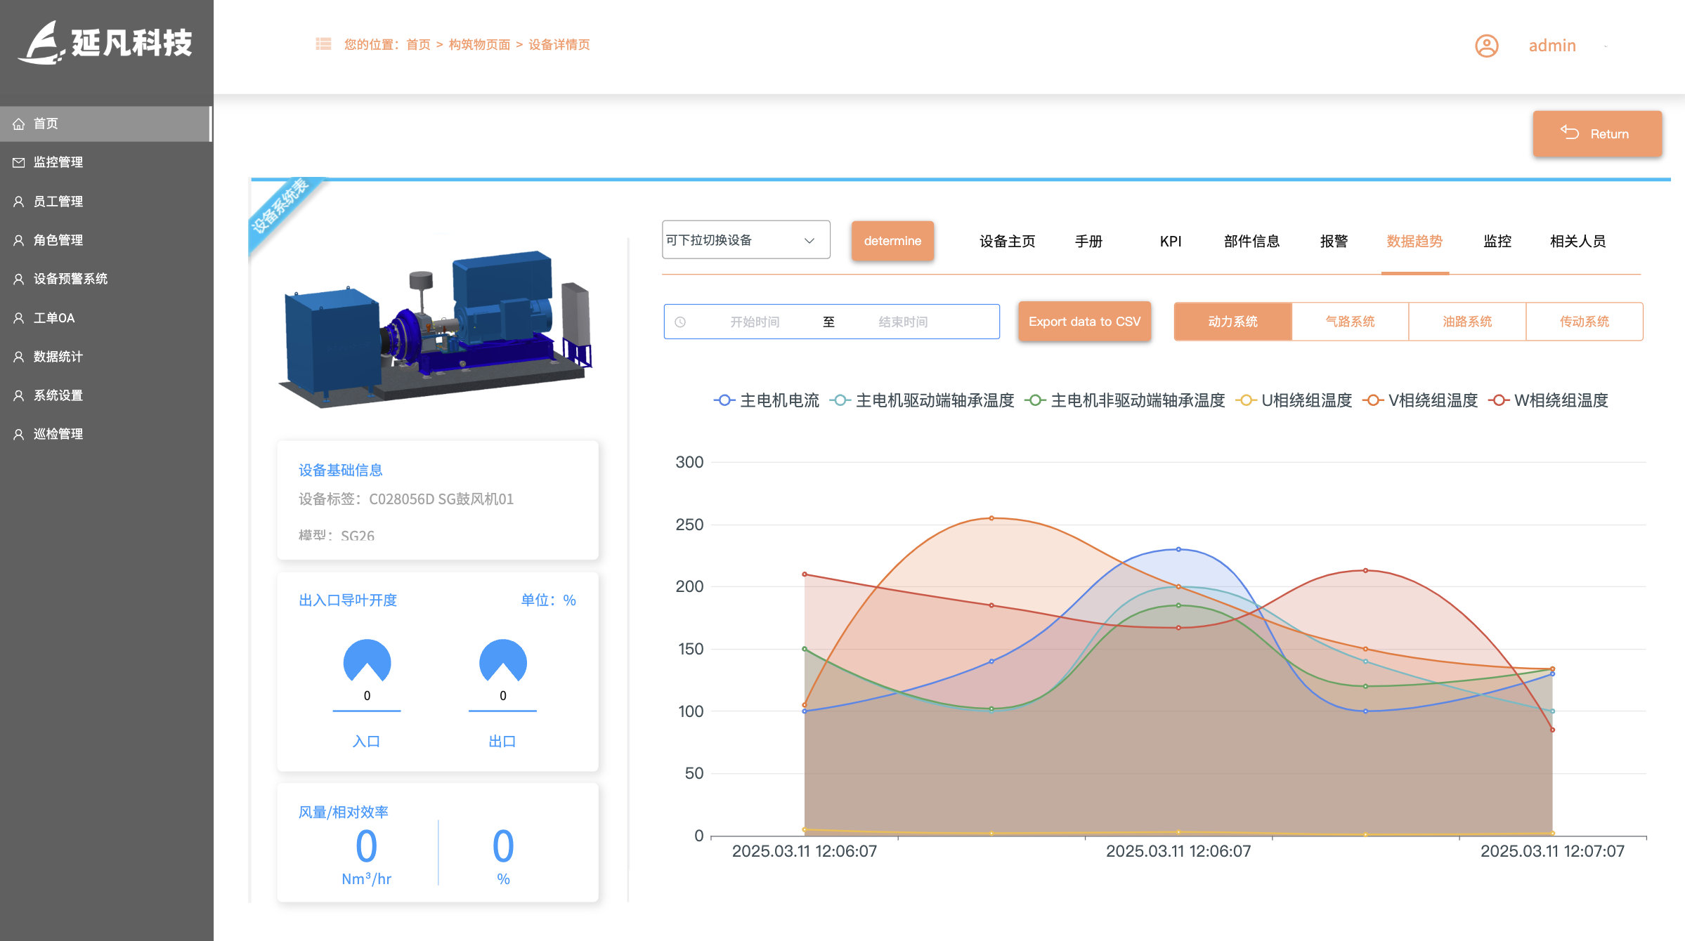Click the admin user avatar icon
Viewport: 1685px width, 941px height.
[x=1486, y=46]
